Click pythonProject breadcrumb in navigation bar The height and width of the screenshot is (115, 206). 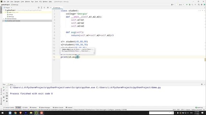(5, 4)
